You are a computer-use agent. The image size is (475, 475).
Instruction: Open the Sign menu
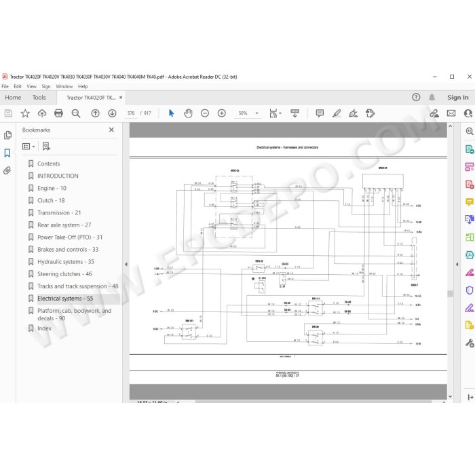coord(46,86)
